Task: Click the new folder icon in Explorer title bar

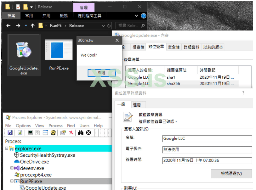Action: [26, 7]
